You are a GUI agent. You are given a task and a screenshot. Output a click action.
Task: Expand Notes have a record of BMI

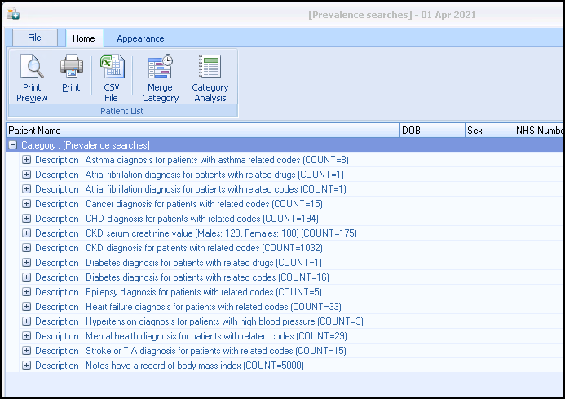point(26,366)
